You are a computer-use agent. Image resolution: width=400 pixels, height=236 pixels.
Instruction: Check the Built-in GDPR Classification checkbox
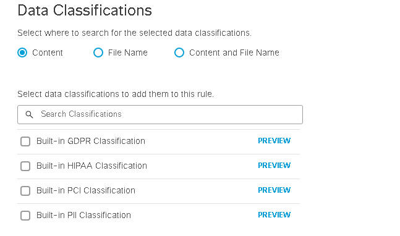25,141
